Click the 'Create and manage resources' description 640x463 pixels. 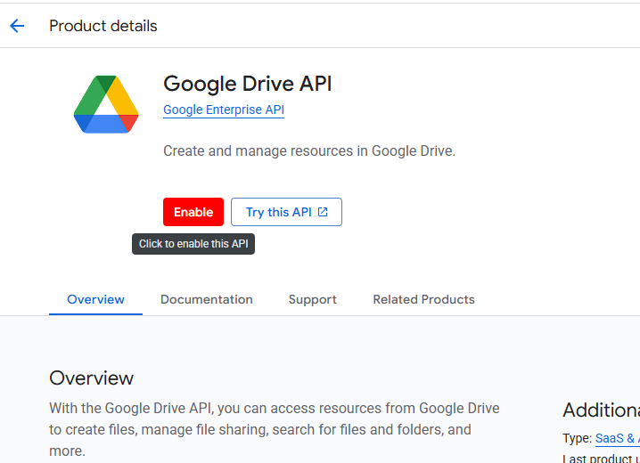(x=308, y=151)
